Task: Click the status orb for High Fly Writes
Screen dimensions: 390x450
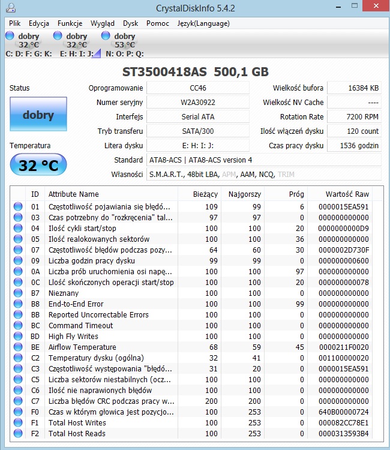Action: (18, 336)
